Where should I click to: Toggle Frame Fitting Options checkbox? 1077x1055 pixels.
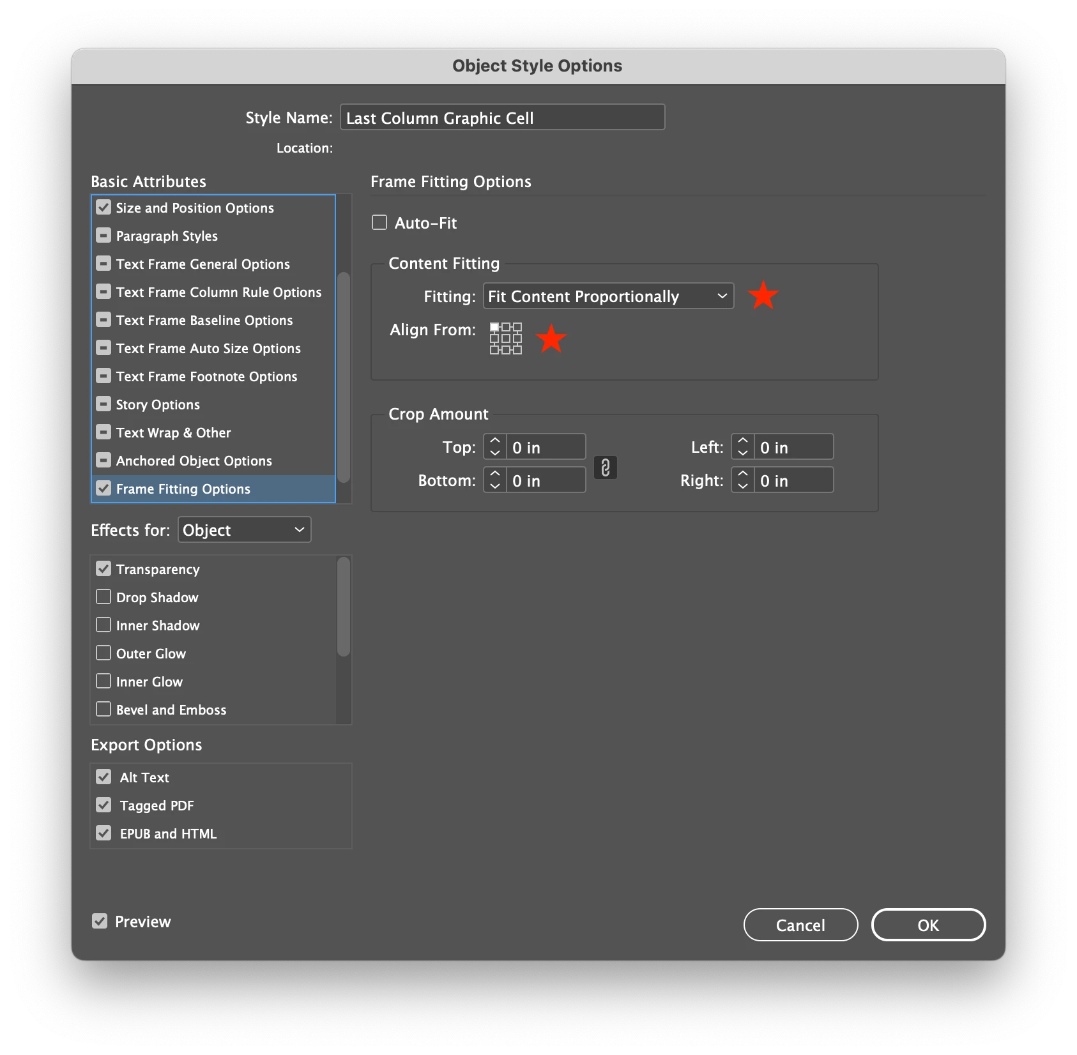(103, 489)
